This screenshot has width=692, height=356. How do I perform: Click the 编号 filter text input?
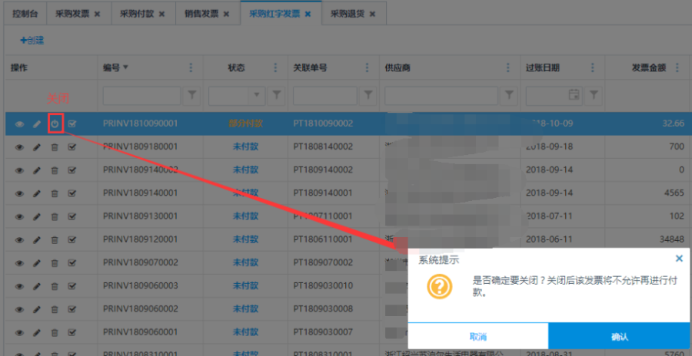(x=141, y=95)
